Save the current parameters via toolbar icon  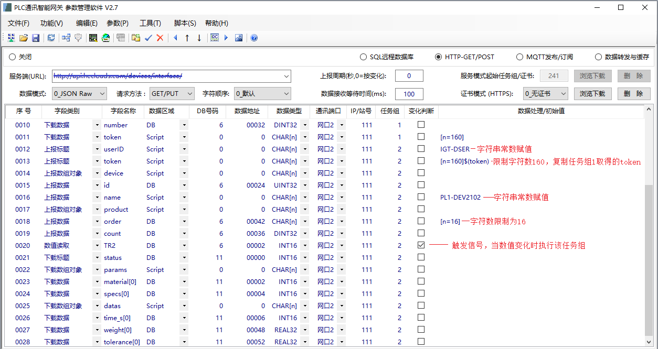[36, 37]
